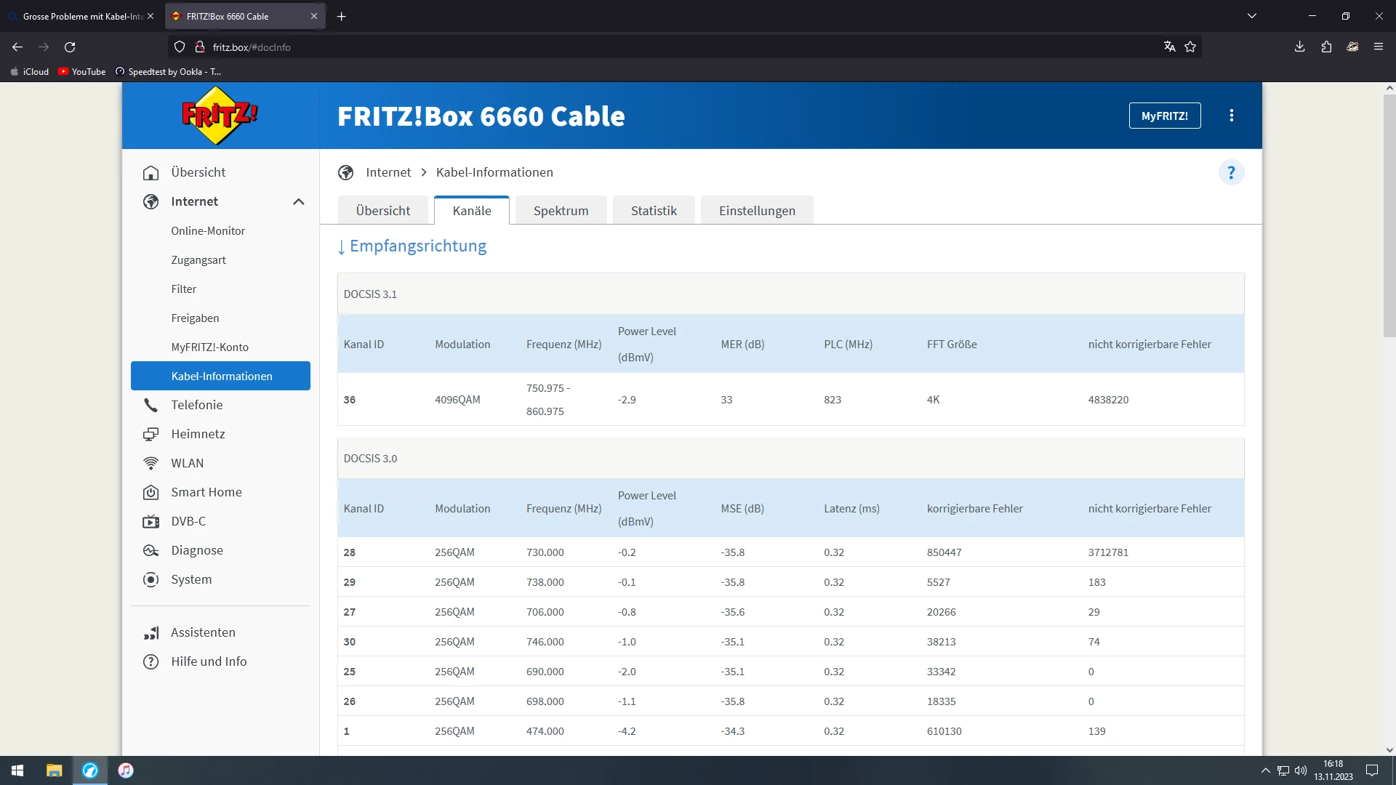1396x785 pixels.
Task: Open File Explorer from the taskbar
Action: [x=54, y=770]
